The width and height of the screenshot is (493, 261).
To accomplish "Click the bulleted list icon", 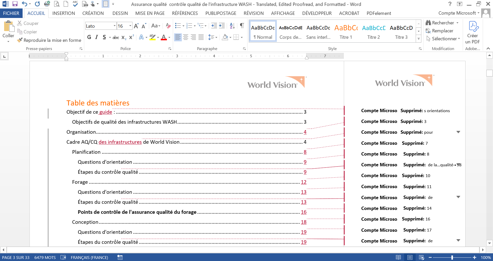I will 178,26.
